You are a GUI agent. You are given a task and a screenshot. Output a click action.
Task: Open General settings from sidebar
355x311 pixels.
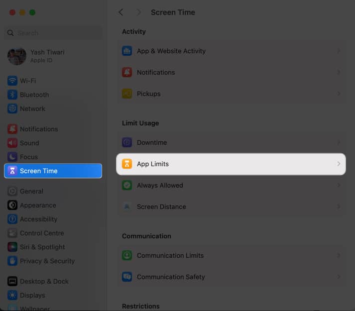(53, 191)
